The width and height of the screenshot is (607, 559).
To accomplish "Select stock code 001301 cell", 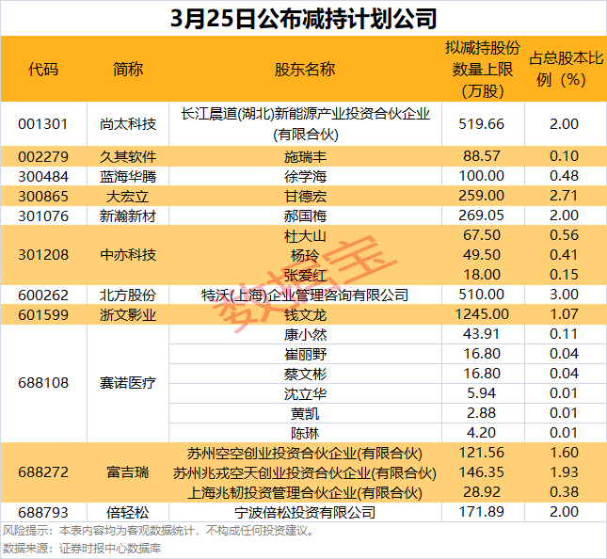I will click(43, 123).
